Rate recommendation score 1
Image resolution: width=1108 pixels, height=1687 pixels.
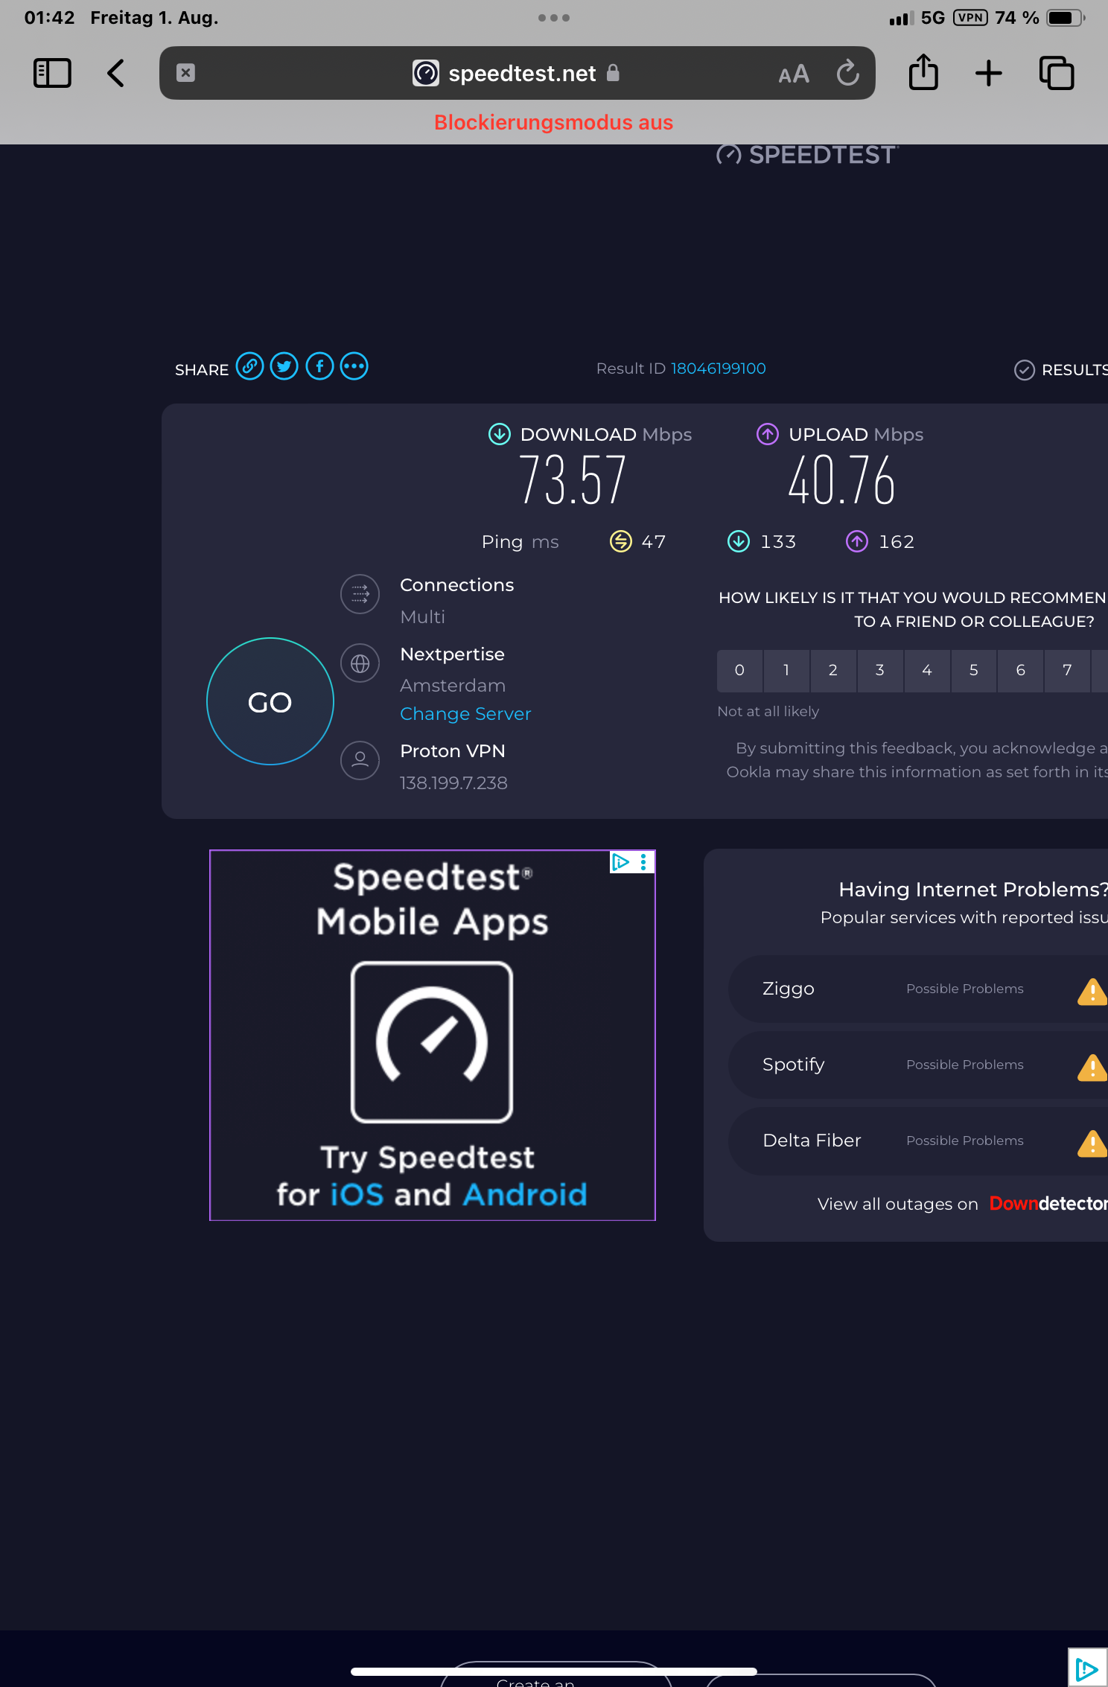coord(786,670)
